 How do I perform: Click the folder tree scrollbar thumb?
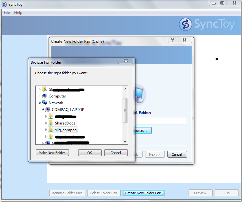(x=125, y=110)
